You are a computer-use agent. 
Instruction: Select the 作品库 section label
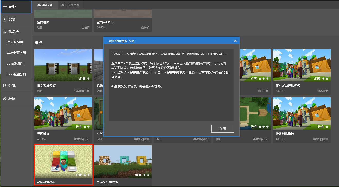(14, 32)
